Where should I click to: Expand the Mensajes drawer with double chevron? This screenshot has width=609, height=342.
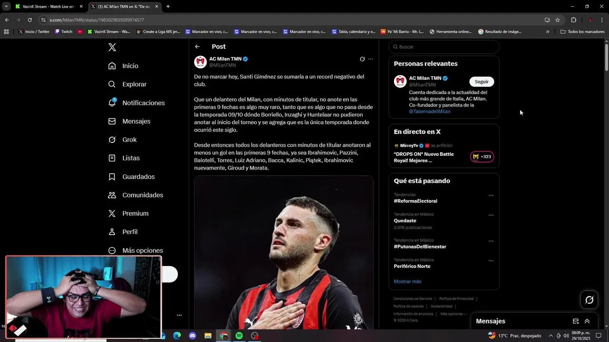(587, 321)
